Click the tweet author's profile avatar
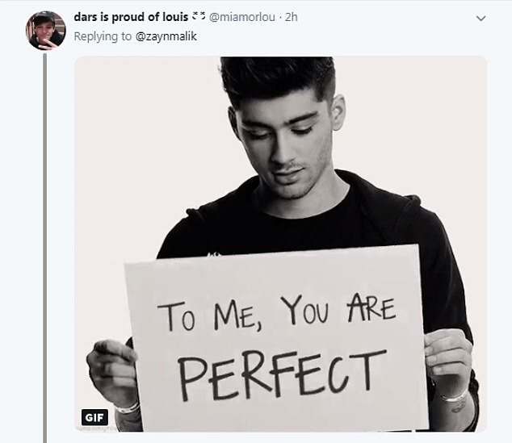This screenshot has height=443, width=512. click(x=45, y=30)
